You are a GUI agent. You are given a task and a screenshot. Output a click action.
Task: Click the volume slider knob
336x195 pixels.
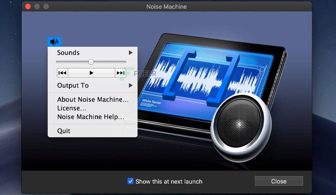(x=91, y=62)
